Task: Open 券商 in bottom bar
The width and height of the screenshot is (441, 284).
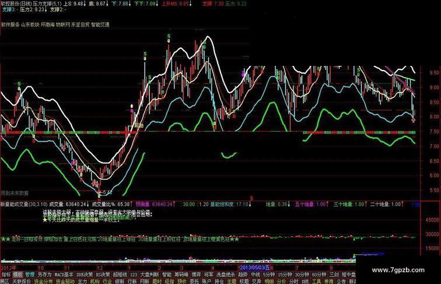Action: coord(329,282)
